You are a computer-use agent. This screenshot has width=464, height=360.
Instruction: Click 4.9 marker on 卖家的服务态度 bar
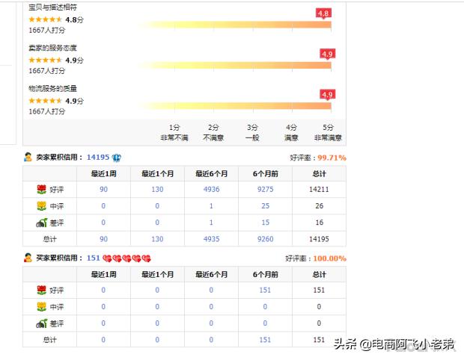click(327, 54)
